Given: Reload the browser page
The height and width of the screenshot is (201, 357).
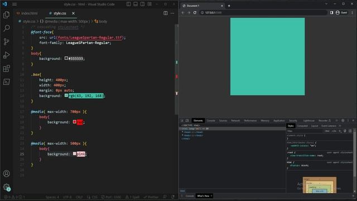Looking at the screenshot, I should click(195, 12).
